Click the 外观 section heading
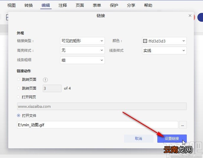 (20, 33)
